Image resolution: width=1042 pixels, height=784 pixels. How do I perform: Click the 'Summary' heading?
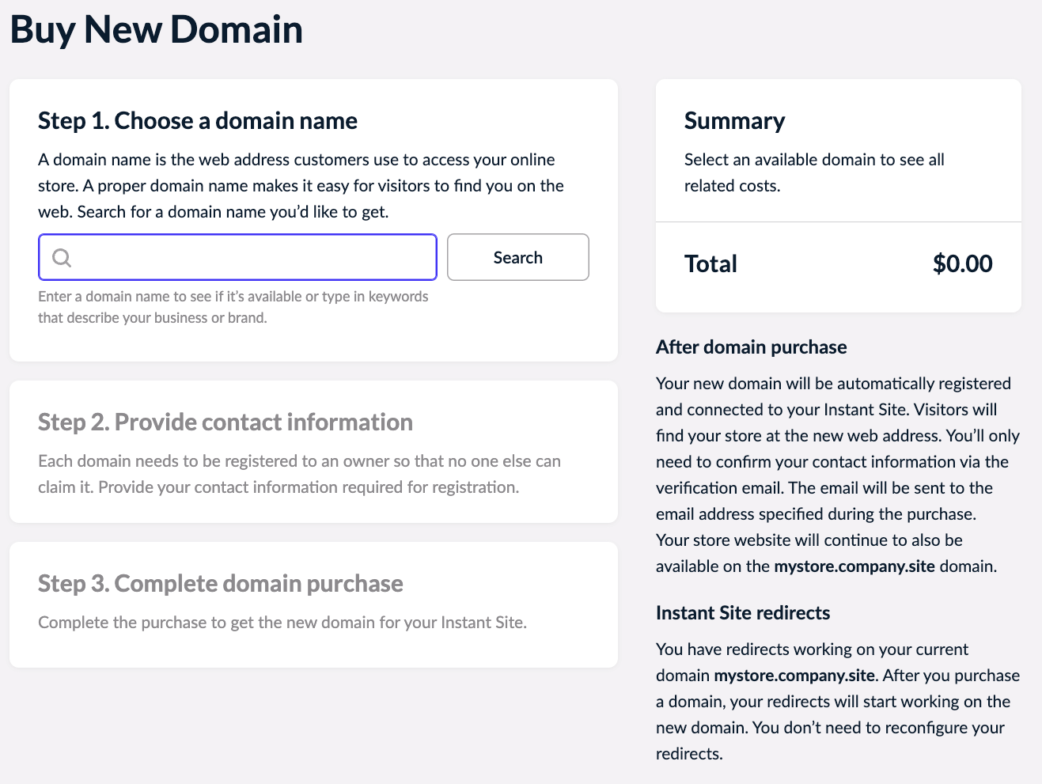(x=735, y=120)
